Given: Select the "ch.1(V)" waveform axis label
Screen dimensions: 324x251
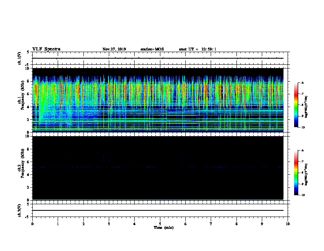Looking at the screenshot, I should (x=19, y=58).
